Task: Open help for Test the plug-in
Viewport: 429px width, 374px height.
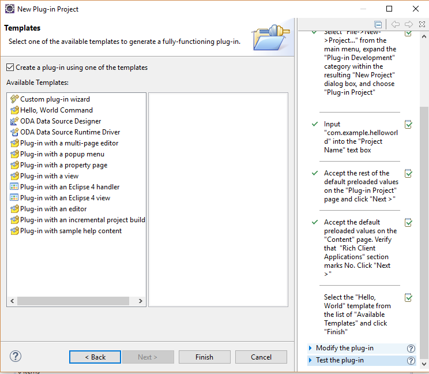Action: pyautogui.click(x=411, y=361)
